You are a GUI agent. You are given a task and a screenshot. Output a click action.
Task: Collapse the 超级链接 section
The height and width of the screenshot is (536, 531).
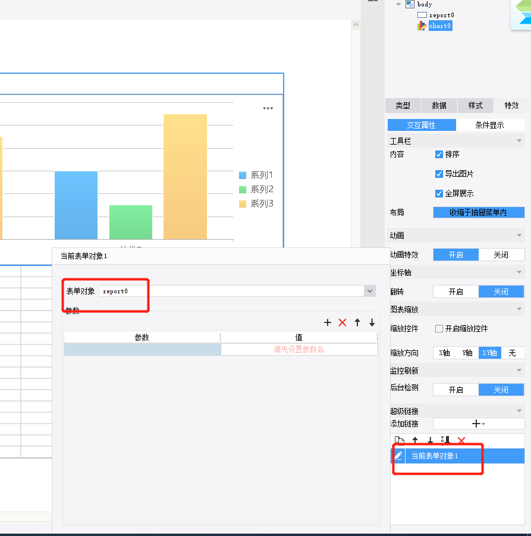519,411
